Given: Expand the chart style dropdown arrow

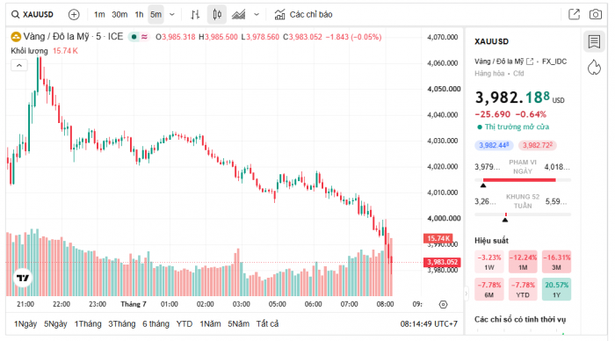Looking at the screenshot, I should point(257,15).
